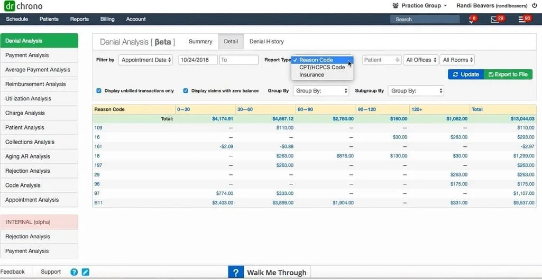Open the notifications bell with 6 badge
The image size is (542, 280).
coord(472,20)
